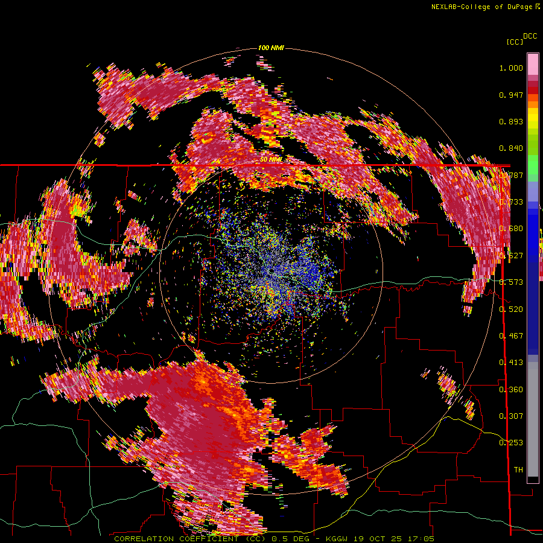The height and width of the screenshot is (543, 543).
Task: Select the 0.253 color scale value
Action: 511,443
